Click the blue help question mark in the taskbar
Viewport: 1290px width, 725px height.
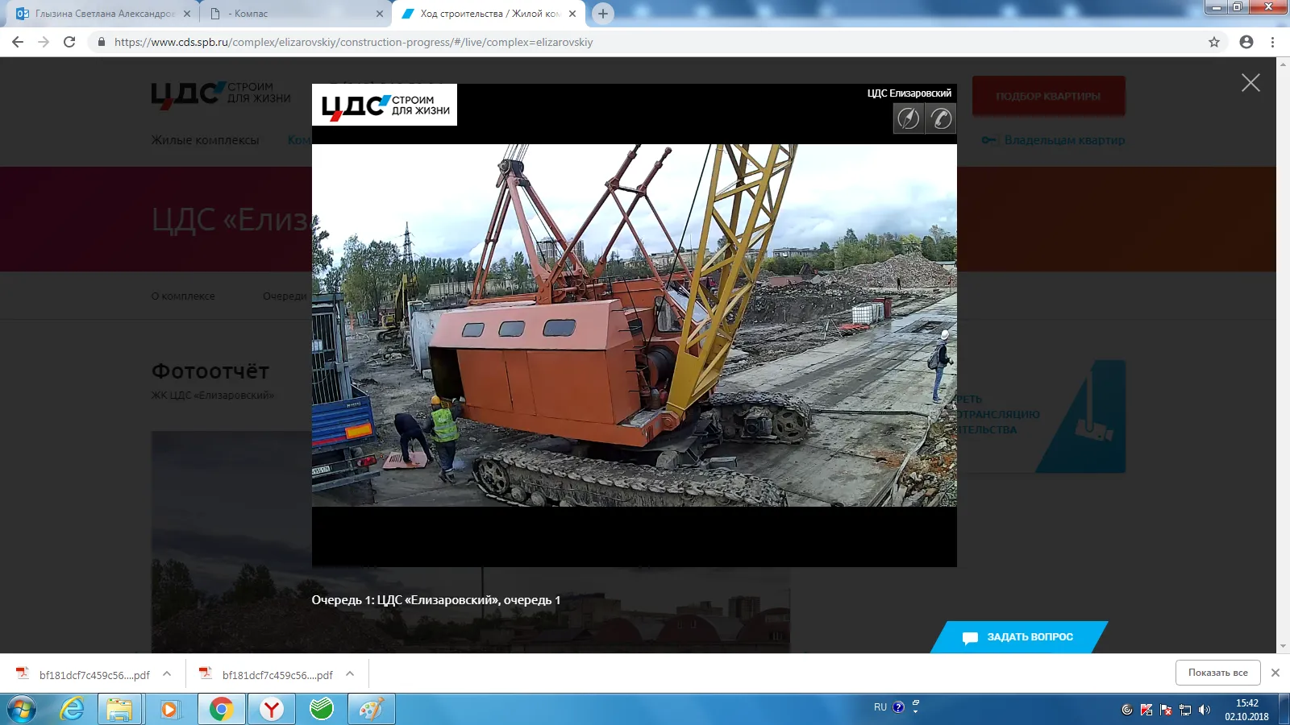coord(899,707)
